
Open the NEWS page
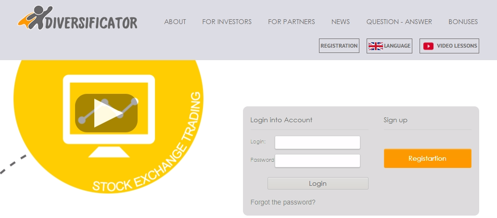[341, 22]
